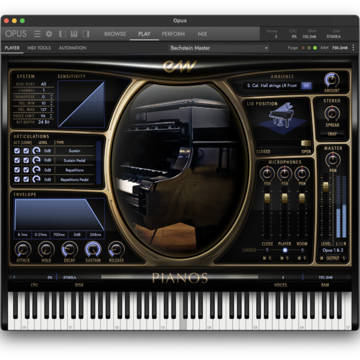Toggle Active checkbox for Repetitions
This screenshot has width=360, height=360.
coord(17,170)
